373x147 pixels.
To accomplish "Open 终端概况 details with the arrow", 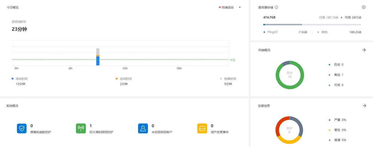I will 364,50.
